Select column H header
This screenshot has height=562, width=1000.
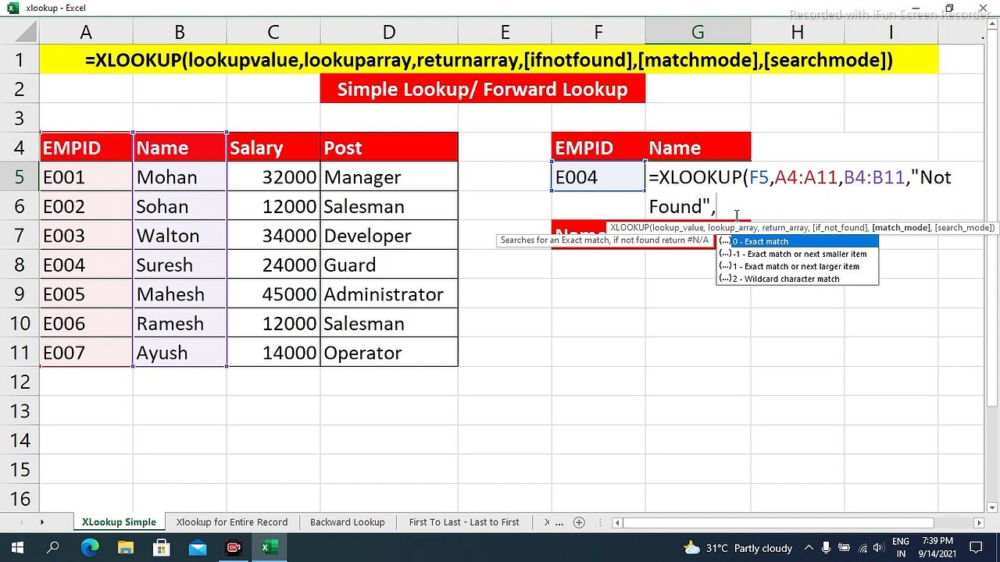point(797,32)
